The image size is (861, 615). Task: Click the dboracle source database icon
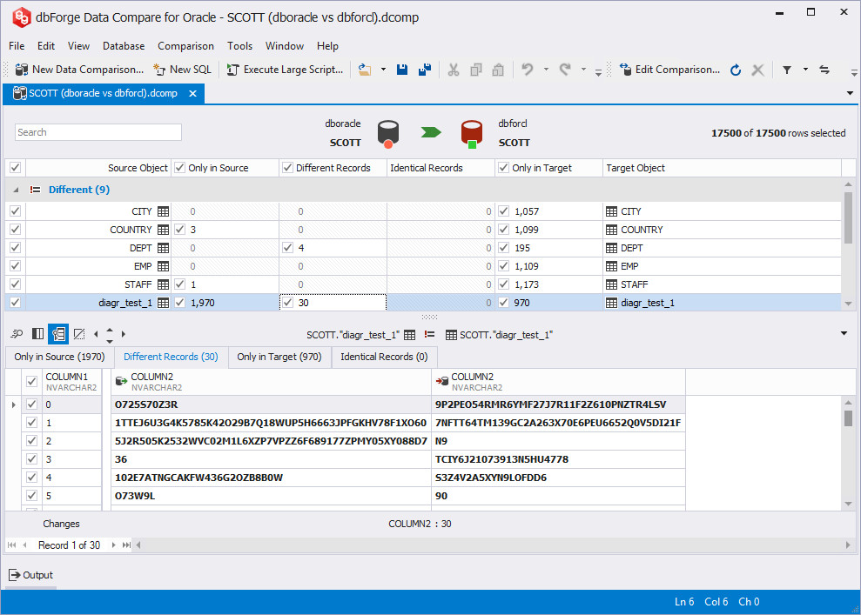click(x=388, y=135)
